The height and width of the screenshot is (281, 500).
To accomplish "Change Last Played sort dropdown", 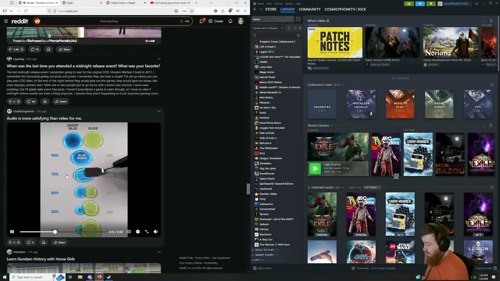I will click(372, 187).
